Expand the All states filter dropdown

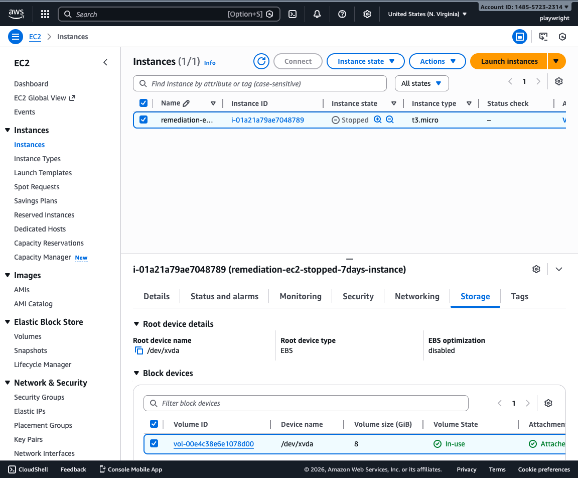(421, 83)
